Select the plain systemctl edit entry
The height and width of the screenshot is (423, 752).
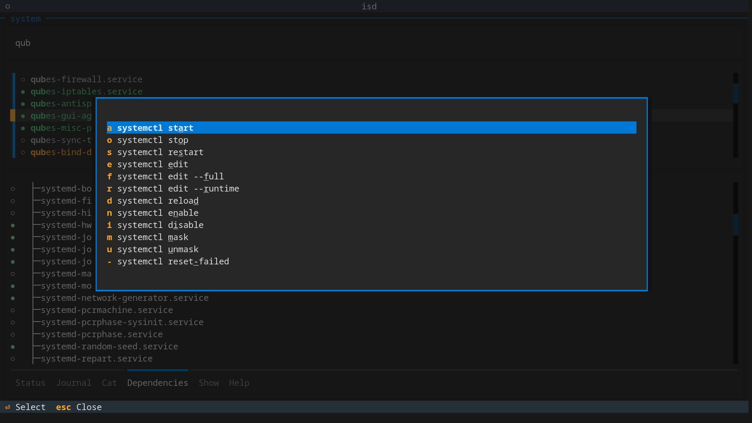[x=371, y=164]
